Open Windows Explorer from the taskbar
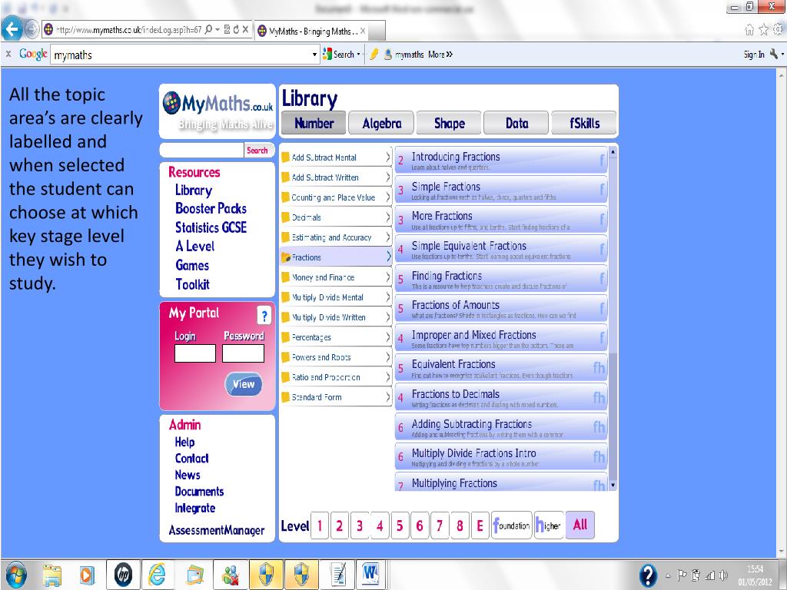 [x=52, y=575]
